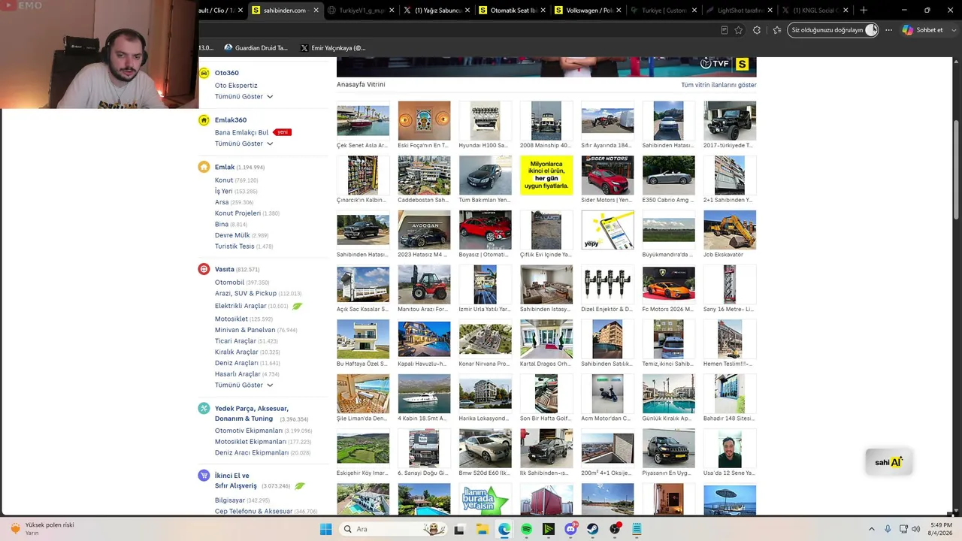962x541 pixels.
Task: Open Discord from the taskbar
Action: pyautogui.click(x=570, y=529)
